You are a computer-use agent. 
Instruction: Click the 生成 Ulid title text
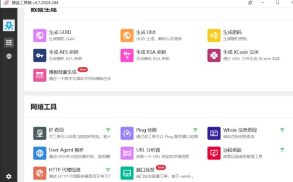(x=146, y=32)
